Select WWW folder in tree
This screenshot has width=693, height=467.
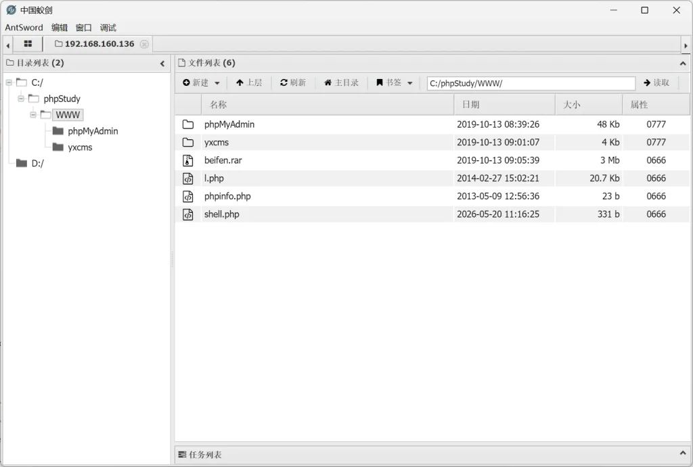(68, 115)
